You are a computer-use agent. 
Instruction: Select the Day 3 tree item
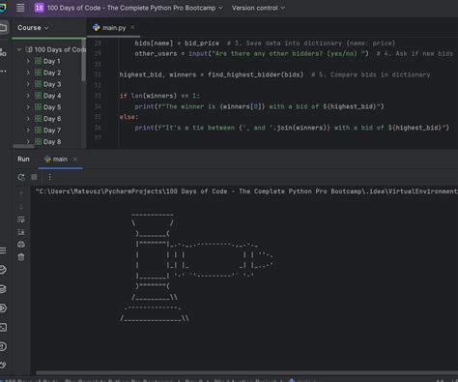[52, 84]
